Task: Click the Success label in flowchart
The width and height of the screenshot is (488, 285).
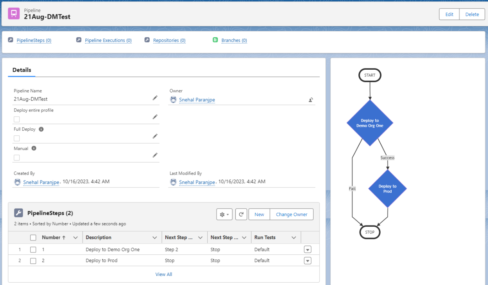Action: click(387, 158)
